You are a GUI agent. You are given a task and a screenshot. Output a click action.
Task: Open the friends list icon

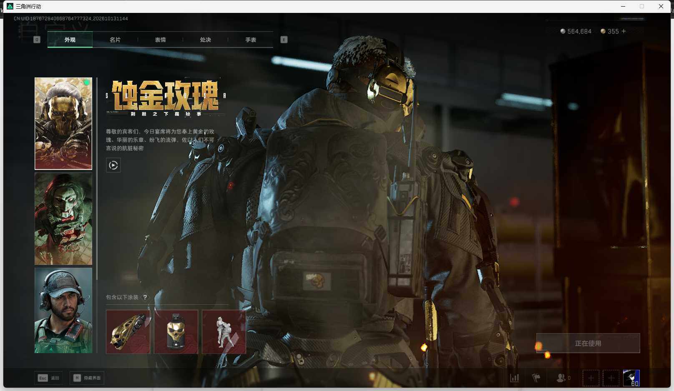click(561, 378)
